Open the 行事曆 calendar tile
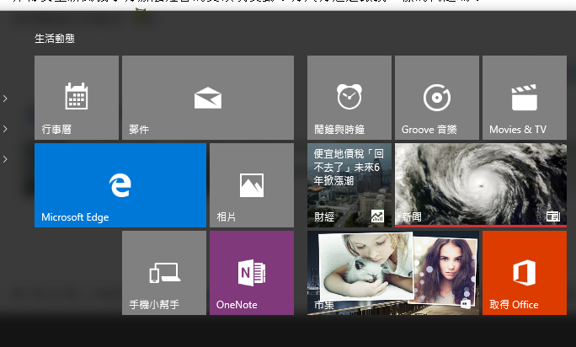 coord(77,98)
